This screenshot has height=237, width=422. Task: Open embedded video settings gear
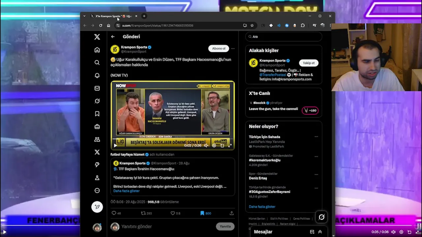pyautogui.click(x=214, y=145)
